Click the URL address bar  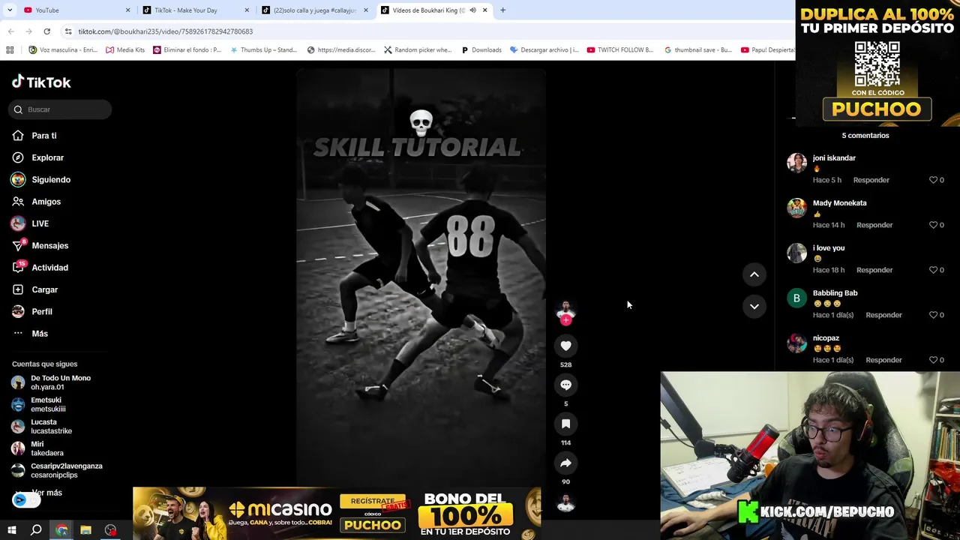(420, 31)
